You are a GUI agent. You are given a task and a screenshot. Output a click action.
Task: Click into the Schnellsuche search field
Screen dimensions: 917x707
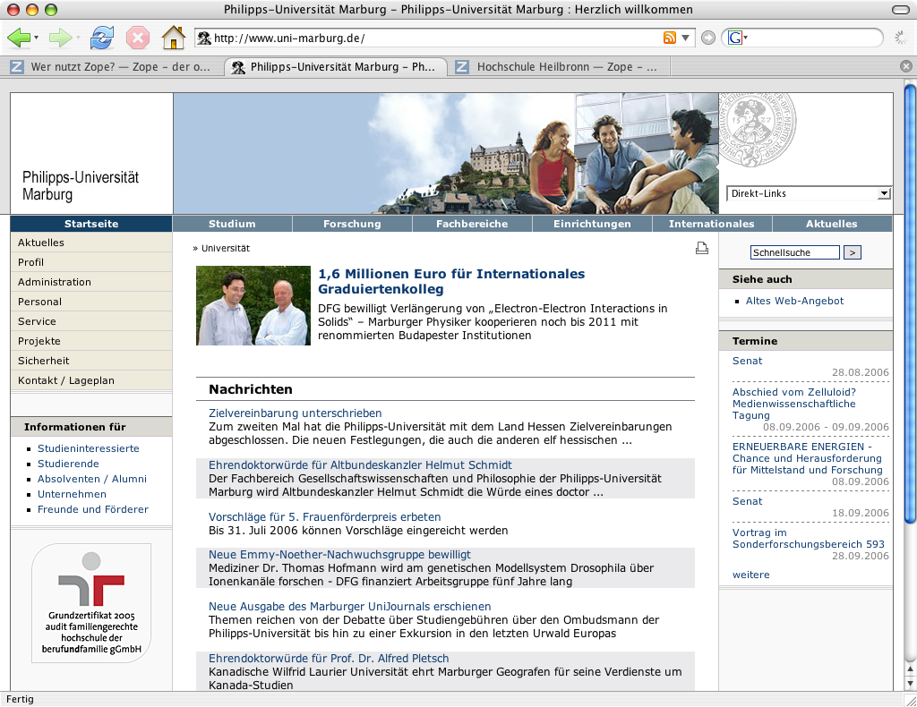[794, 253]
